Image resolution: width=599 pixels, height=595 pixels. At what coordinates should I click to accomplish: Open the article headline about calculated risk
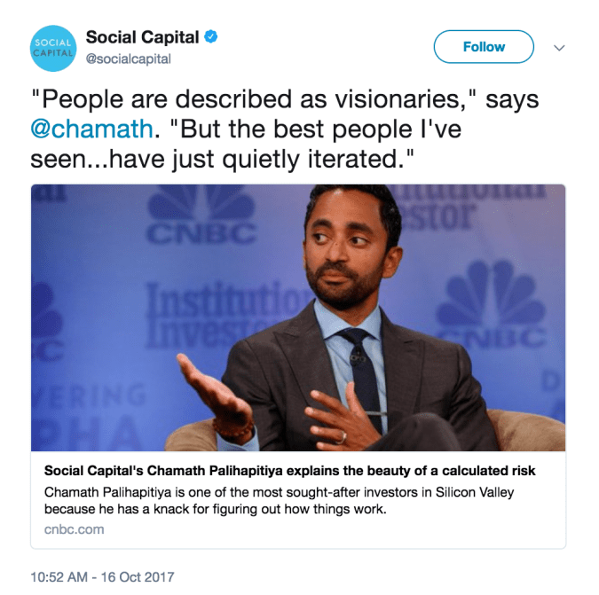289,471
